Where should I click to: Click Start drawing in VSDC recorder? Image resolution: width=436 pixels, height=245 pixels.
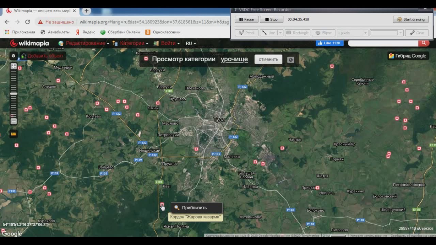pos(411,19)
